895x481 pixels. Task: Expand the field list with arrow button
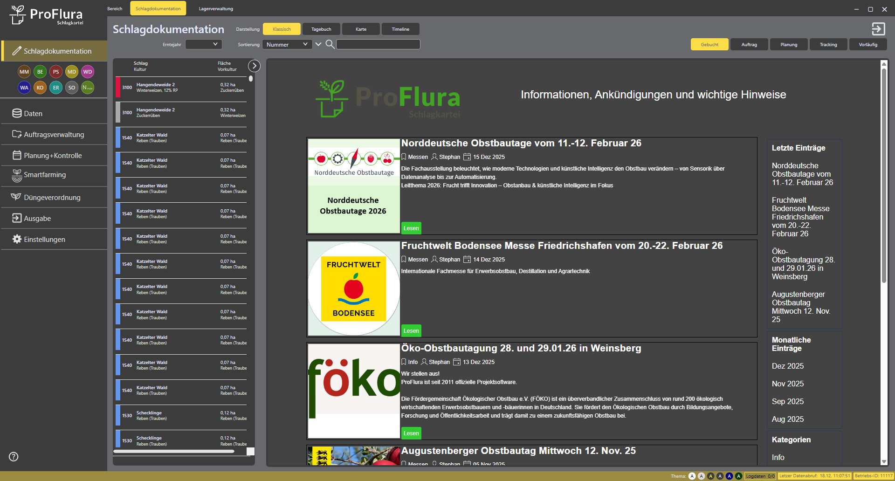(x=254, y=66)
